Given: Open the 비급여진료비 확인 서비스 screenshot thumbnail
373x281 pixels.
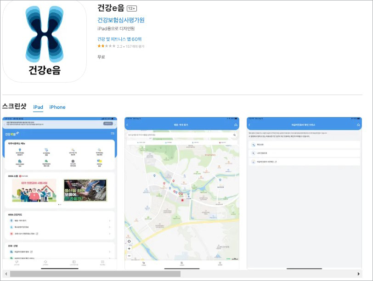Looking at the screenshot, I should click(304, 193).
